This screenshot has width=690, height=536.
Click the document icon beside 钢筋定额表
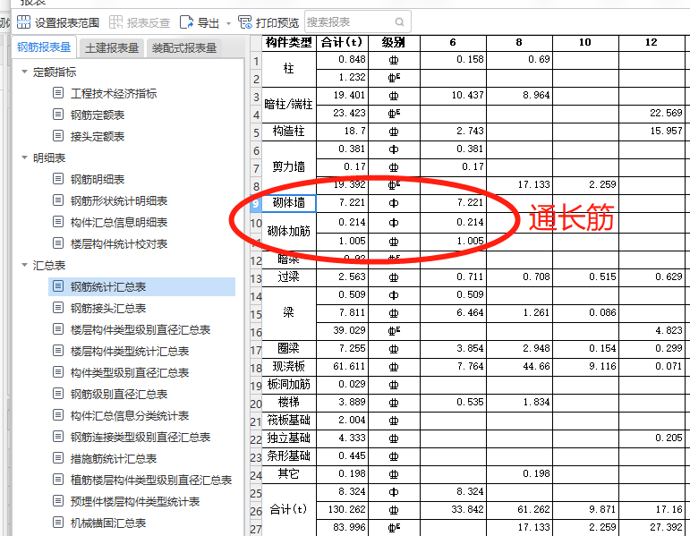58,115
